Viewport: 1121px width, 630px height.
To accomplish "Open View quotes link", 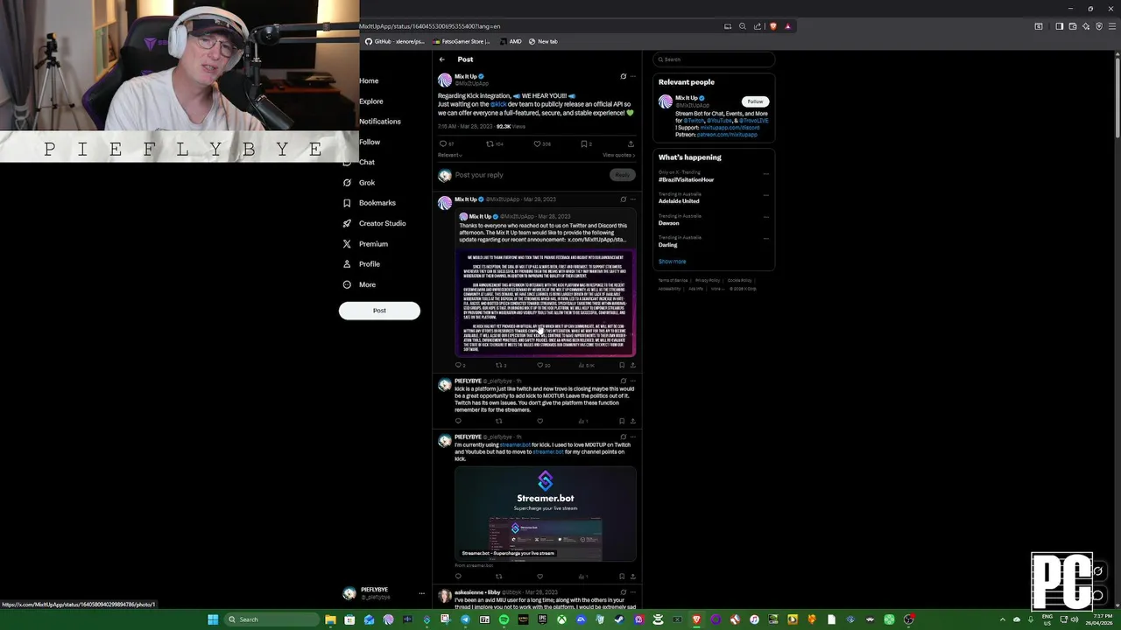I will coord(618,155).
